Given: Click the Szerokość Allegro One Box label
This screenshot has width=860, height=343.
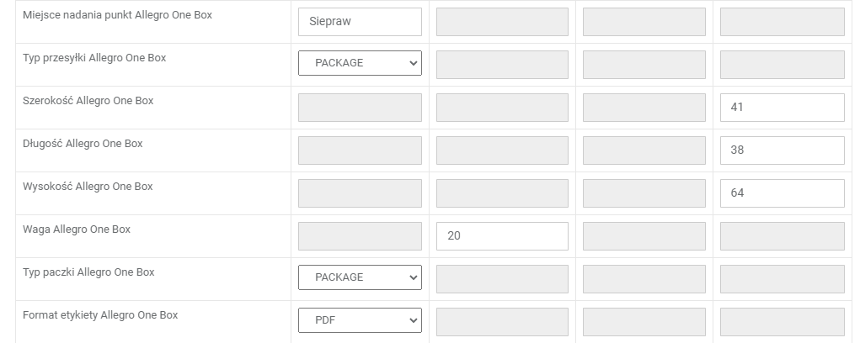Looking at the screenshot, I should (88, 101).
